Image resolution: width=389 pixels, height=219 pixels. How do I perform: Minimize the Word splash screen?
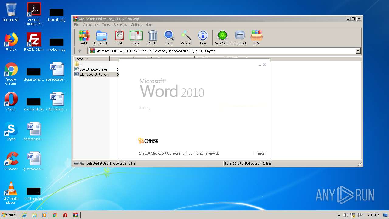tap(260, 64)
